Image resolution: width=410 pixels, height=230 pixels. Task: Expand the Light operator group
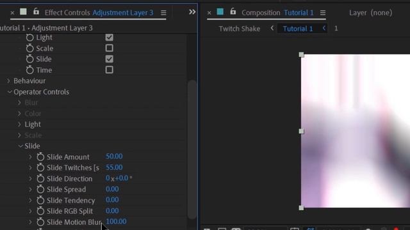pos(19,124)
